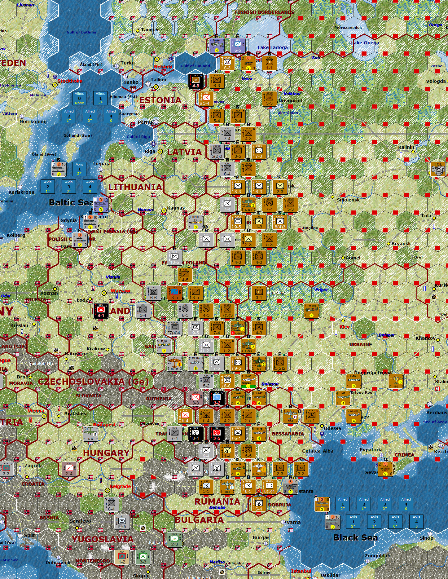This screenshot has height=579, width=448.
Task: Click the Stockholm city label
Action: click(70, 81)
